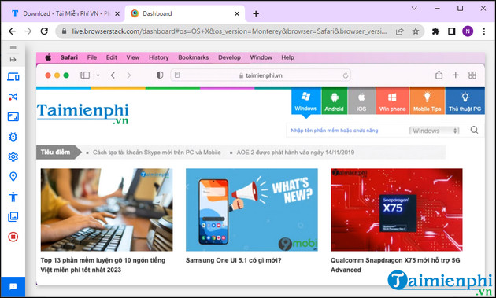Switch to the Download - Tải Miễn Phí tab

tap(63, 13)
